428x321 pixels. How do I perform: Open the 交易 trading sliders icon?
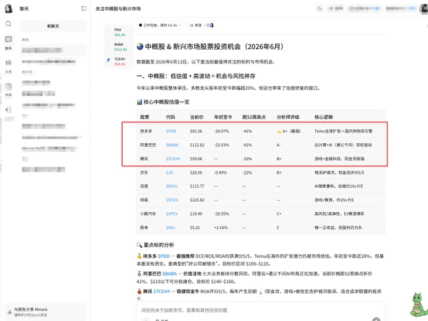pyautogui.click(x=8, y=63)
